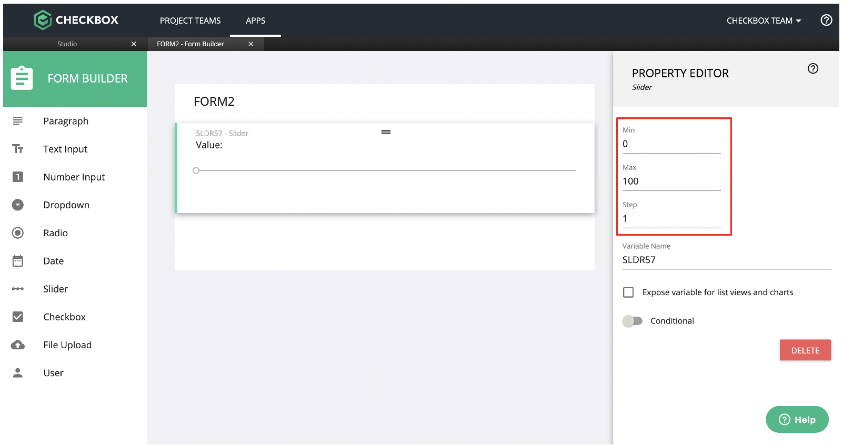Open the Checkbox Team dropdown menu
Image resolution: width=843 pixels, height=445 pixels.
point(764,21)
